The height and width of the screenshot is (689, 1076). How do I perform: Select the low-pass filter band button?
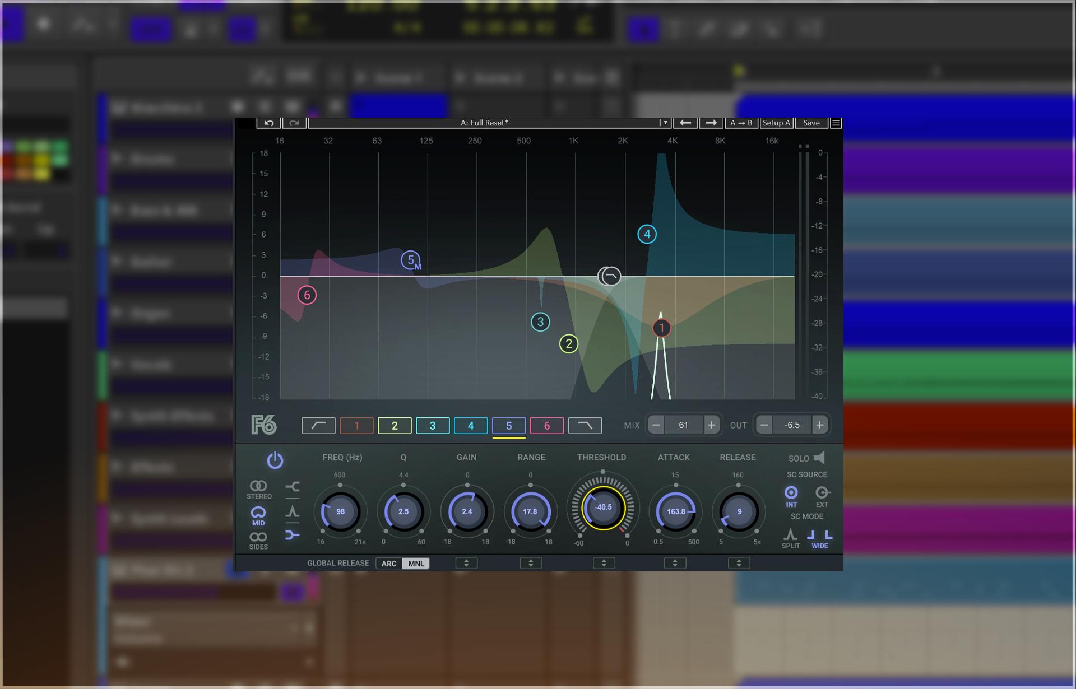585,426
